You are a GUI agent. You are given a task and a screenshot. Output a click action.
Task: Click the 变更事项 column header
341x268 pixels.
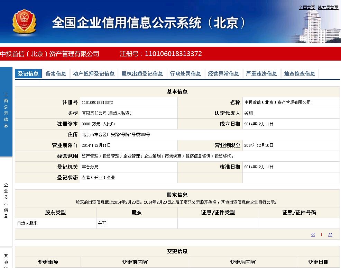click(x=48, y=262)
